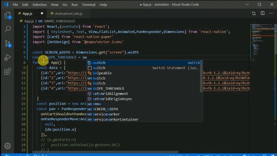Open the Help menu
This screenshot has width=277, height=156.
103,5
